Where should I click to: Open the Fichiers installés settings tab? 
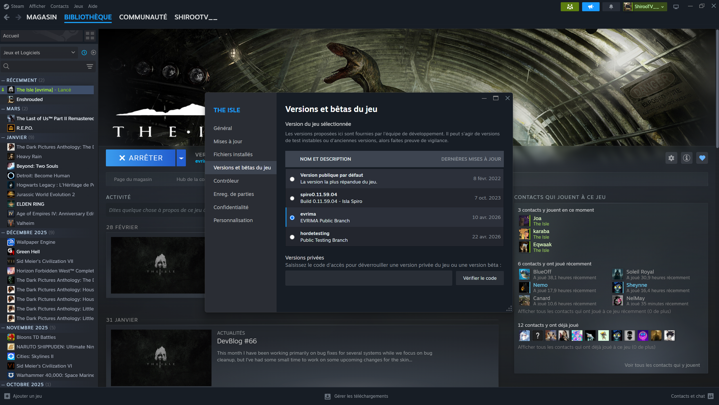[233, 154]
